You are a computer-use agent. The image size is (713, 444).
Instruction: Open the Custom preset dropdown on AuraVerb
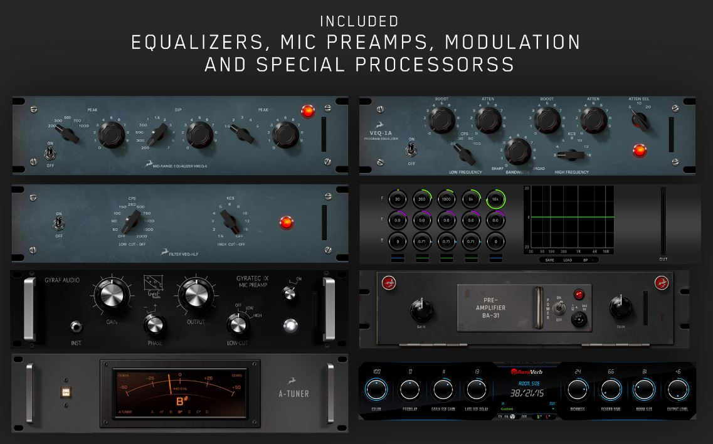coord(527,408)
